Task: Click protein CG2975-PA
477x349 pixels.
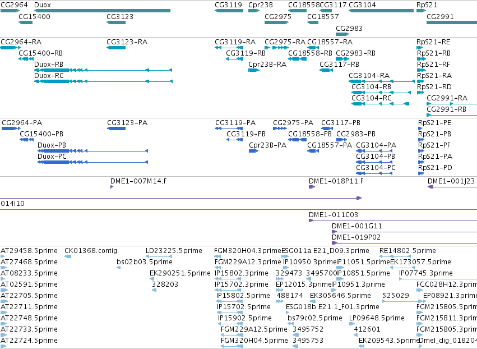Action: 293,123
